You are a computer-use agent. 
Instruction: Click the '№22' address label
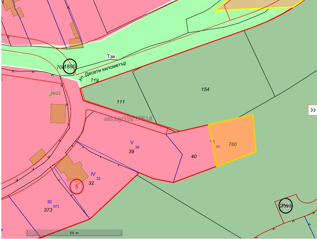click(56, 93)
